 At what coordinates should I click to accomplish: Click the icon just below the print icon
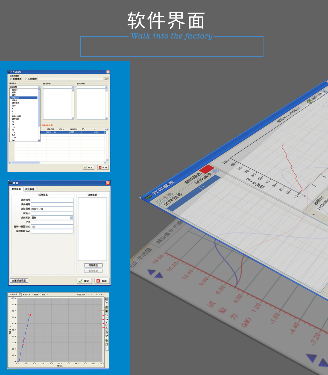coord(107,335)
